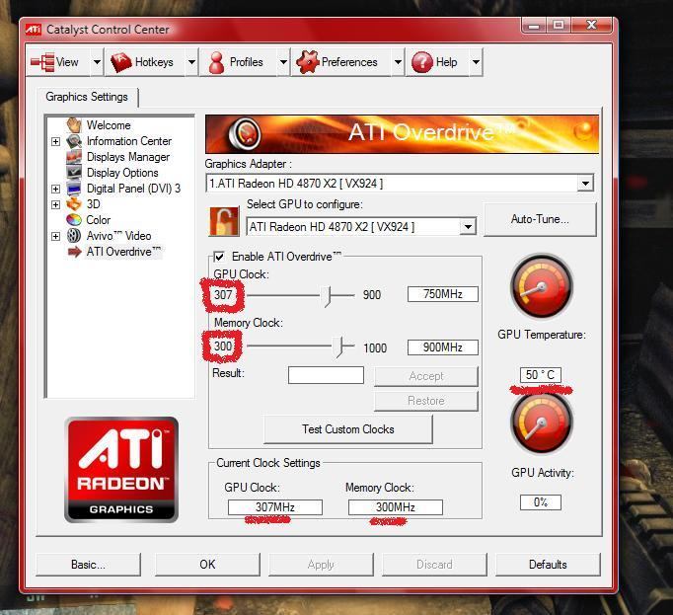Click the ATI Radeon Graphics logo
The image size is (673, 615).
pos(121,470)
